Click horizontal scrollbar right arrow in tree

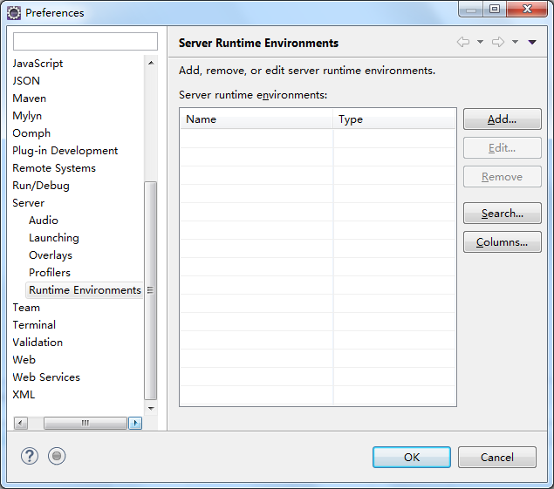[135, 423]
